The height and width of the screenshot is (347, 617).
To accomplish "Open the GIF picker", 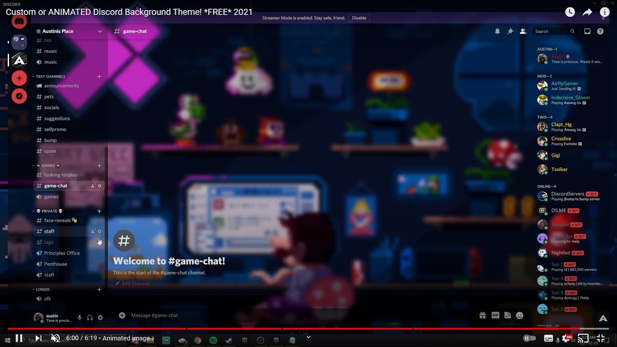I will [x=495, y=315].
